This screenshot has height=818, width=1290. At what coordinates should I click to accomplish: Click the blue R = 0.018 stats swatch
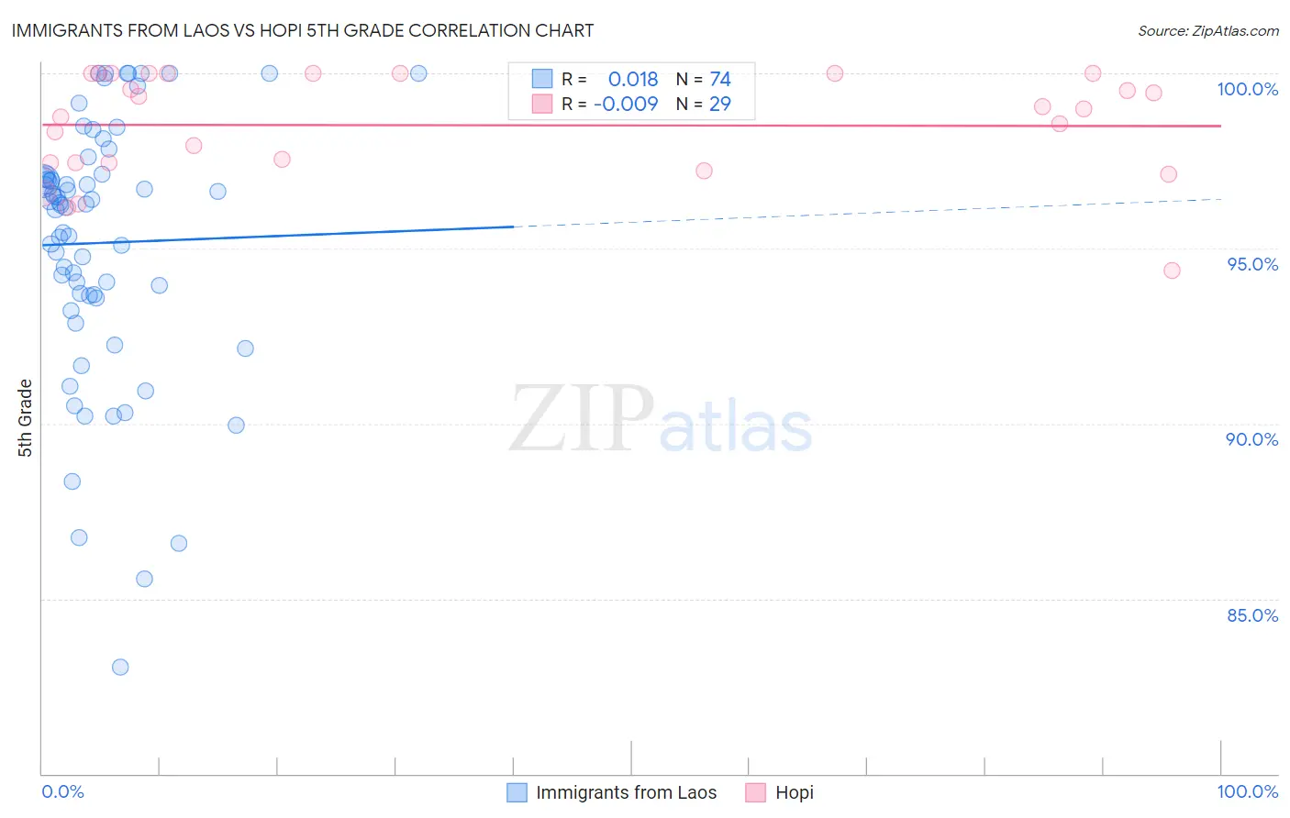click(x=542, y=79)
